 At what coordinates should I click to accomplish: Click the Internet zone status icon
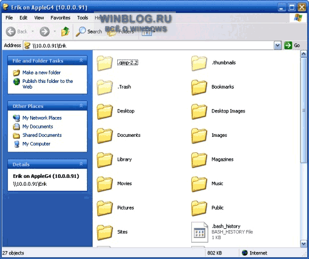245,253
